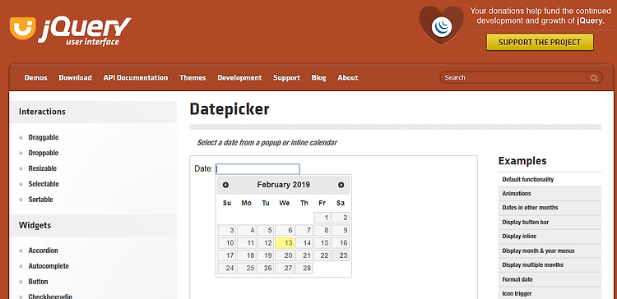Open the About page
This screenshot has width=617, height=299.
(x=348, y=78)
